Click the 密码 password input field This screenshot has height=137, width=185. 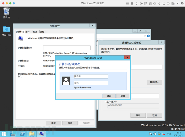tap(91, 83)
